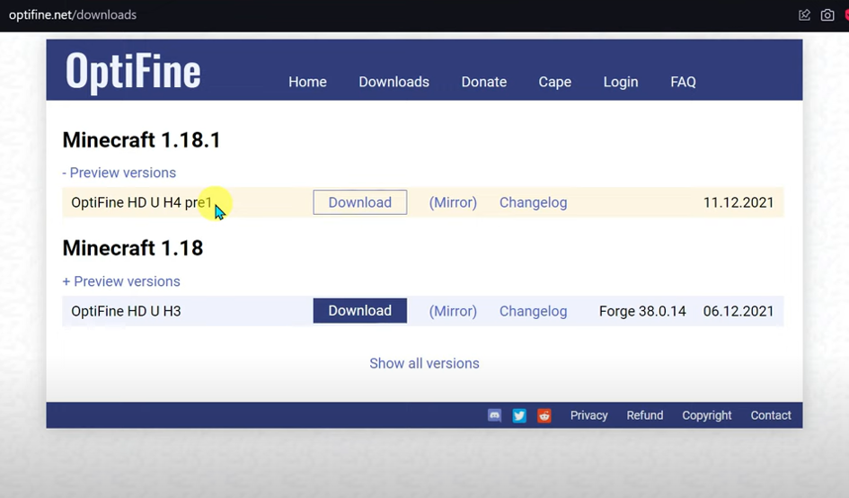Image resolution: width=849 pixels, height=498 pixels.
Task: Open the OptiFine Discord icon in footer
Action: click(x=494, y=415)
